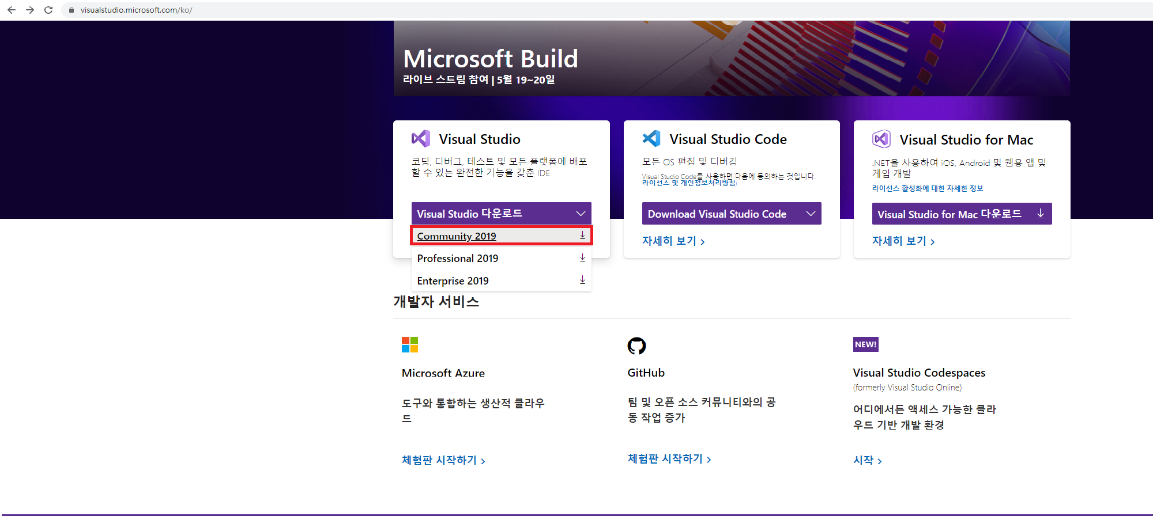This screenshot has width=1153, height=516.
Task: Select the NEW! badge above Codespaces
Action: (x=866, y=344)
